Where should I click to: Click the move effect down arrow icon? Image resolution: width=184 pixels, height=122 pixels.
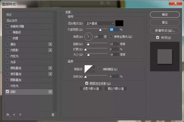coord(20,115)
